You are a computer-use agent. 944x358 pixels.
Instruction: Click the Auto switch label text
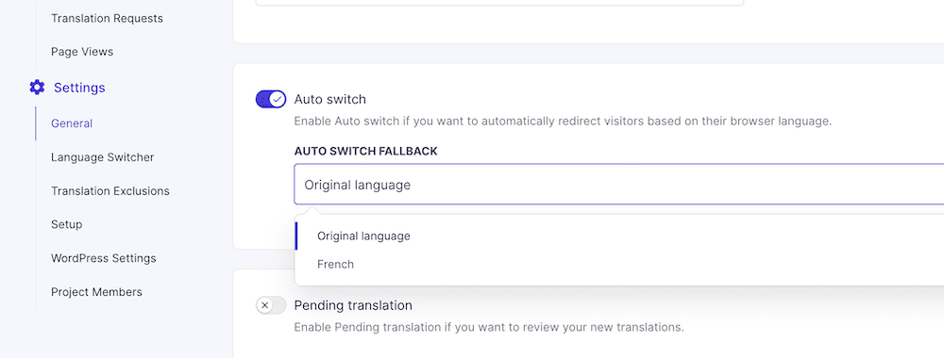329,99
